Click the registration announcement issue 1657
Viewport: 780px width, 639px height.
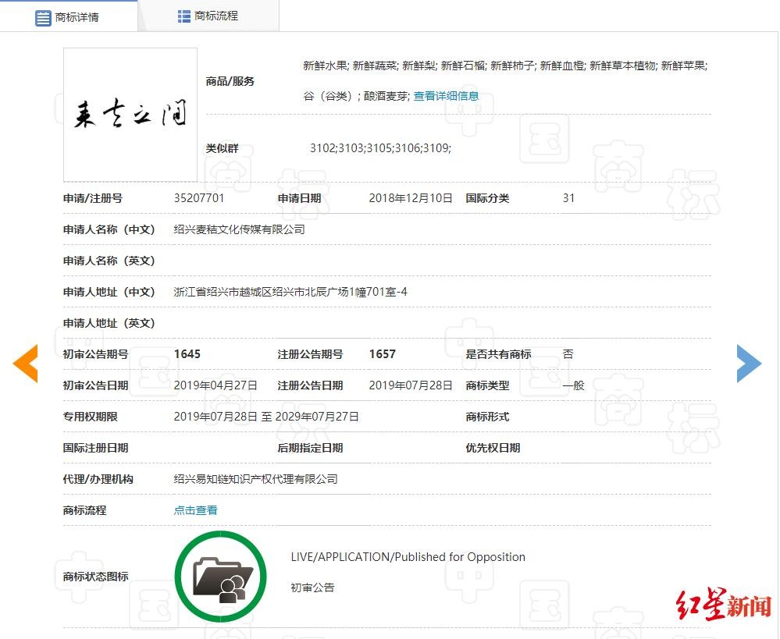tap(383, 354)
